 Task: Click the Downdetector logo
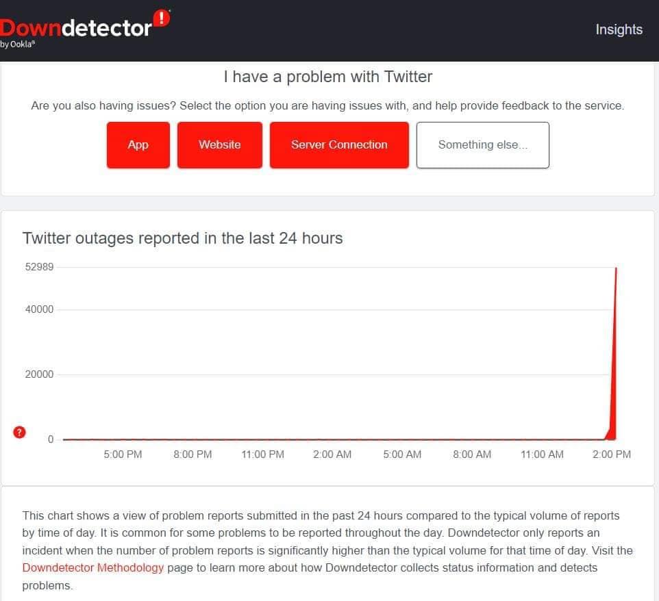[75, 27]
